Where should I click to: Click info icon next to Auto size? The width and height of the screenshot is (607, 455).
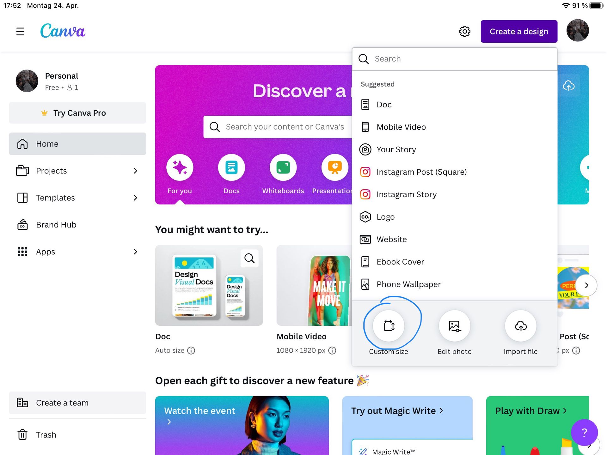pyautogui.click(x=191, y=350)
